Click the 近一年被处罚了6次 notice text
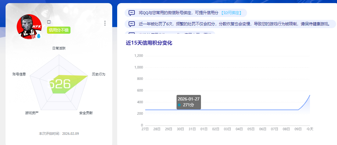The image size is (337, 145). tap(234, 24)
